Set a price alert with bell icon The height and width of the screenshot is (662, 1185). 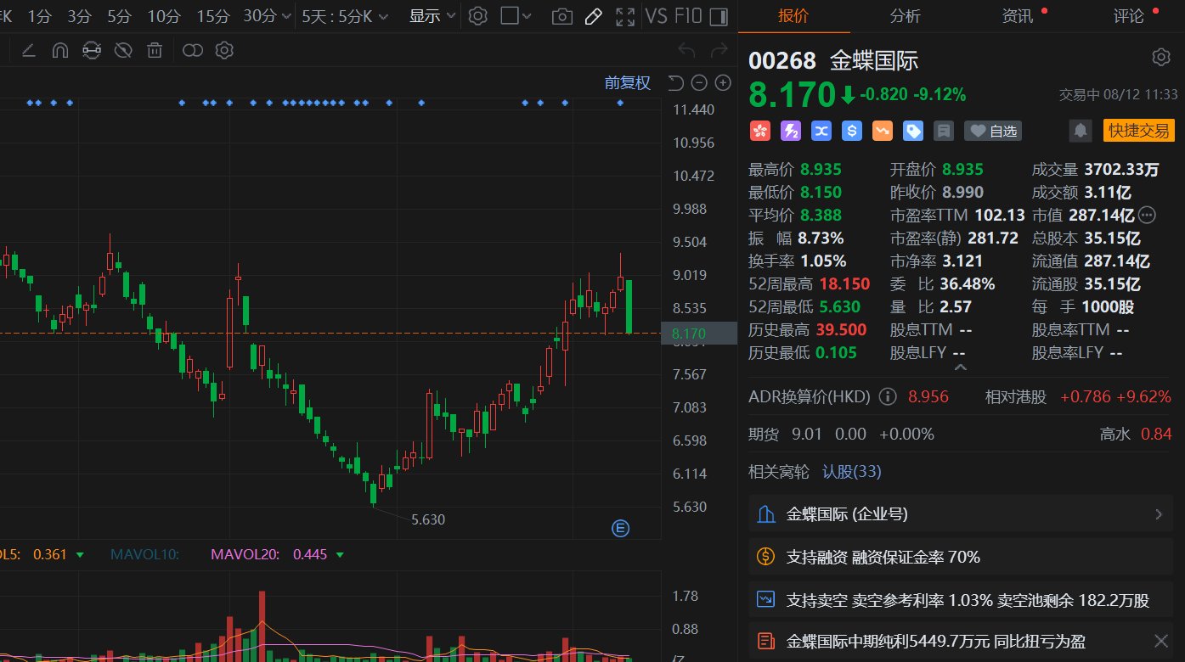point(1081,131)
